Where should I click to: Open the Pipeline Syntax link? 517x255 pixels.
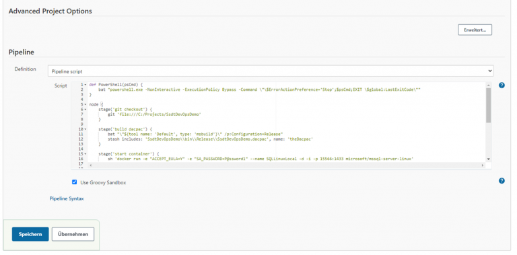point(67,198)
